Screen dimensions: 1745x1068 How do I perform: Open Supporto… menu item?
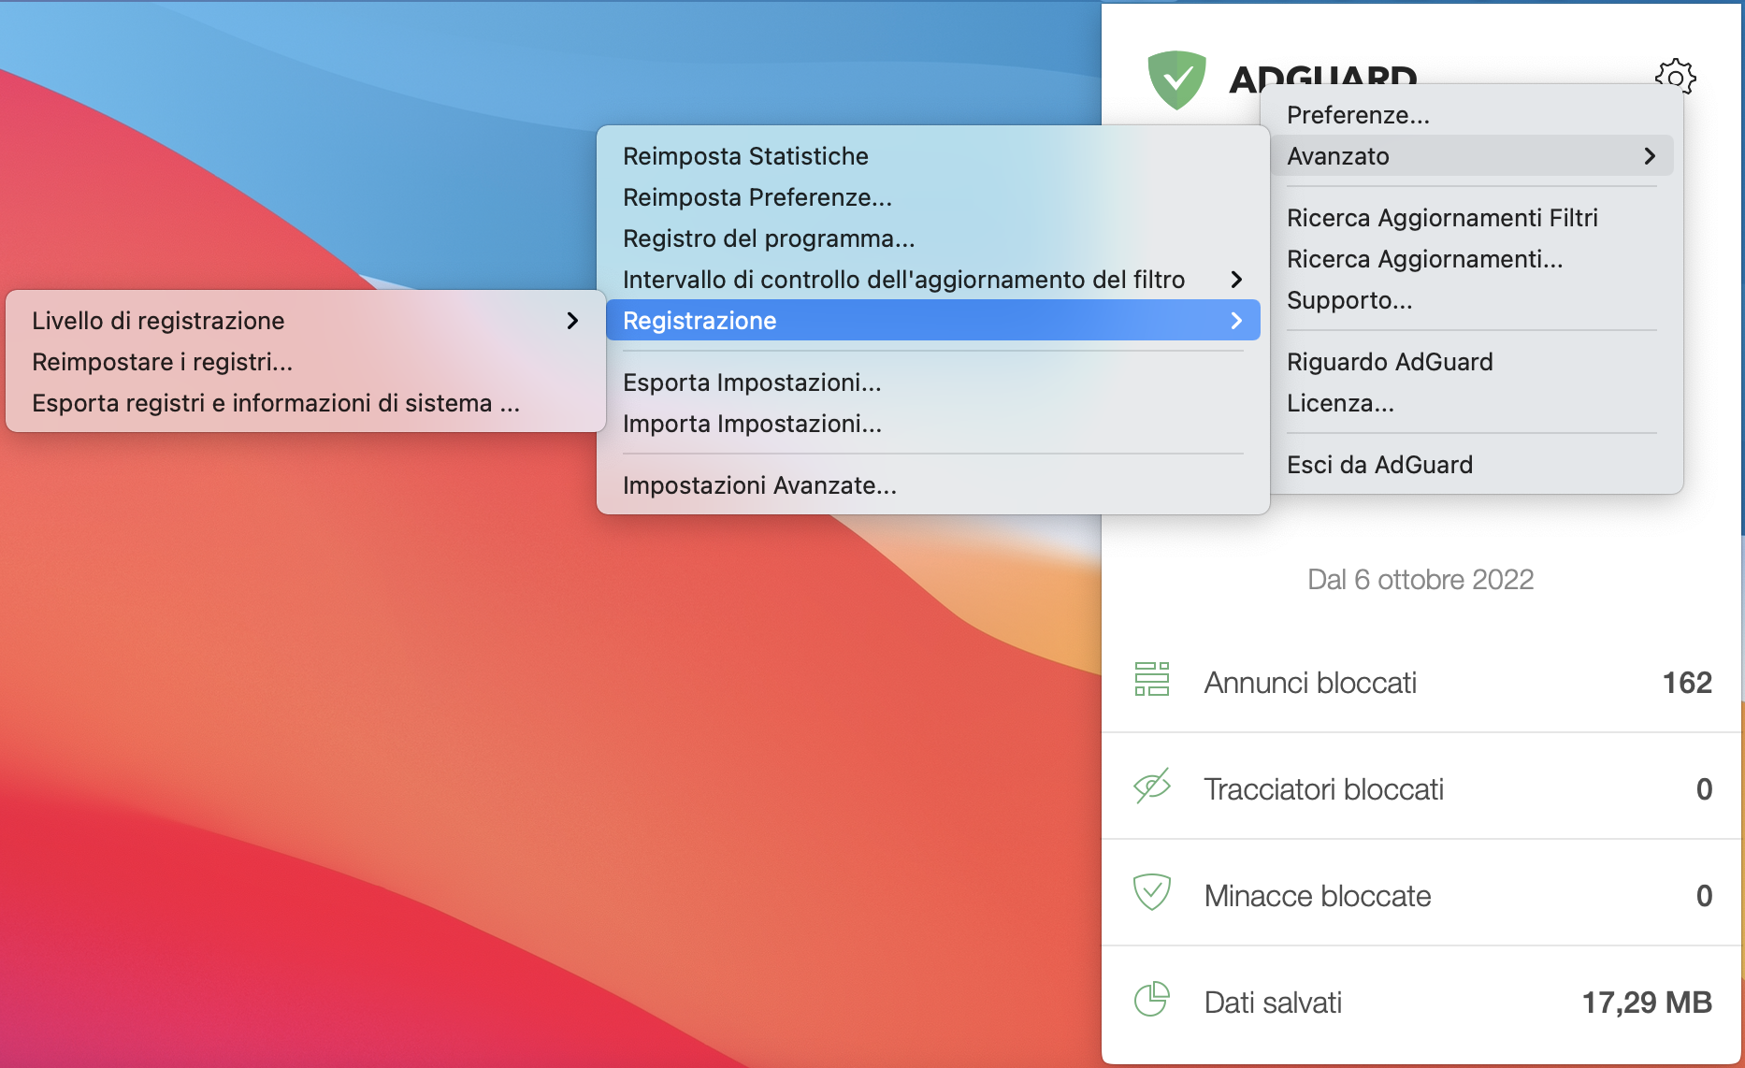(1472, 300)
